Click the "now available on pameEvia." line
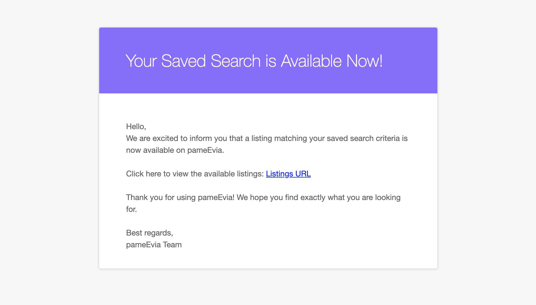 (175, 150)
